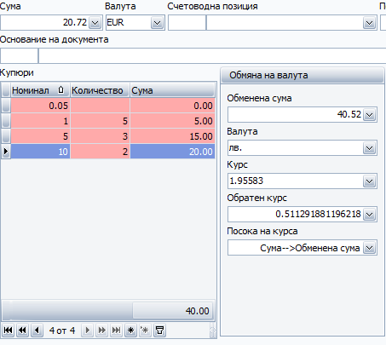Open лв. currency dropdown in exchange panel
Screen dimensions: 386x345
pyautogui.click(x=370, y=148)
